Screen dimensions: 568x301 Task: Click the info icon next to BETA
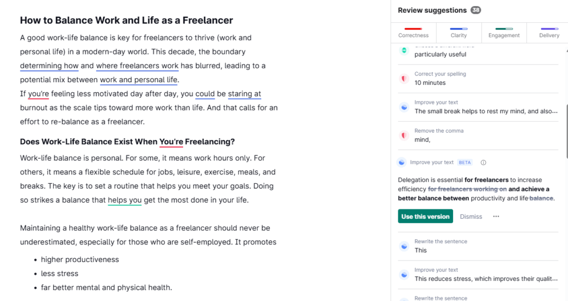point(483,163)
